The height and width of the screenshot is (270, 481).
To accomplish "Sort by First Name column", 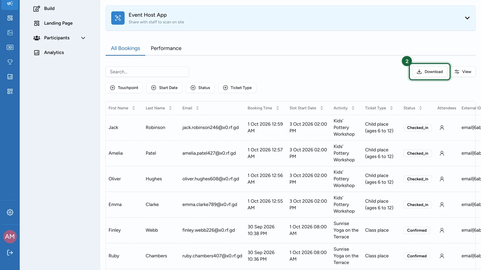I will pos(122,108).
